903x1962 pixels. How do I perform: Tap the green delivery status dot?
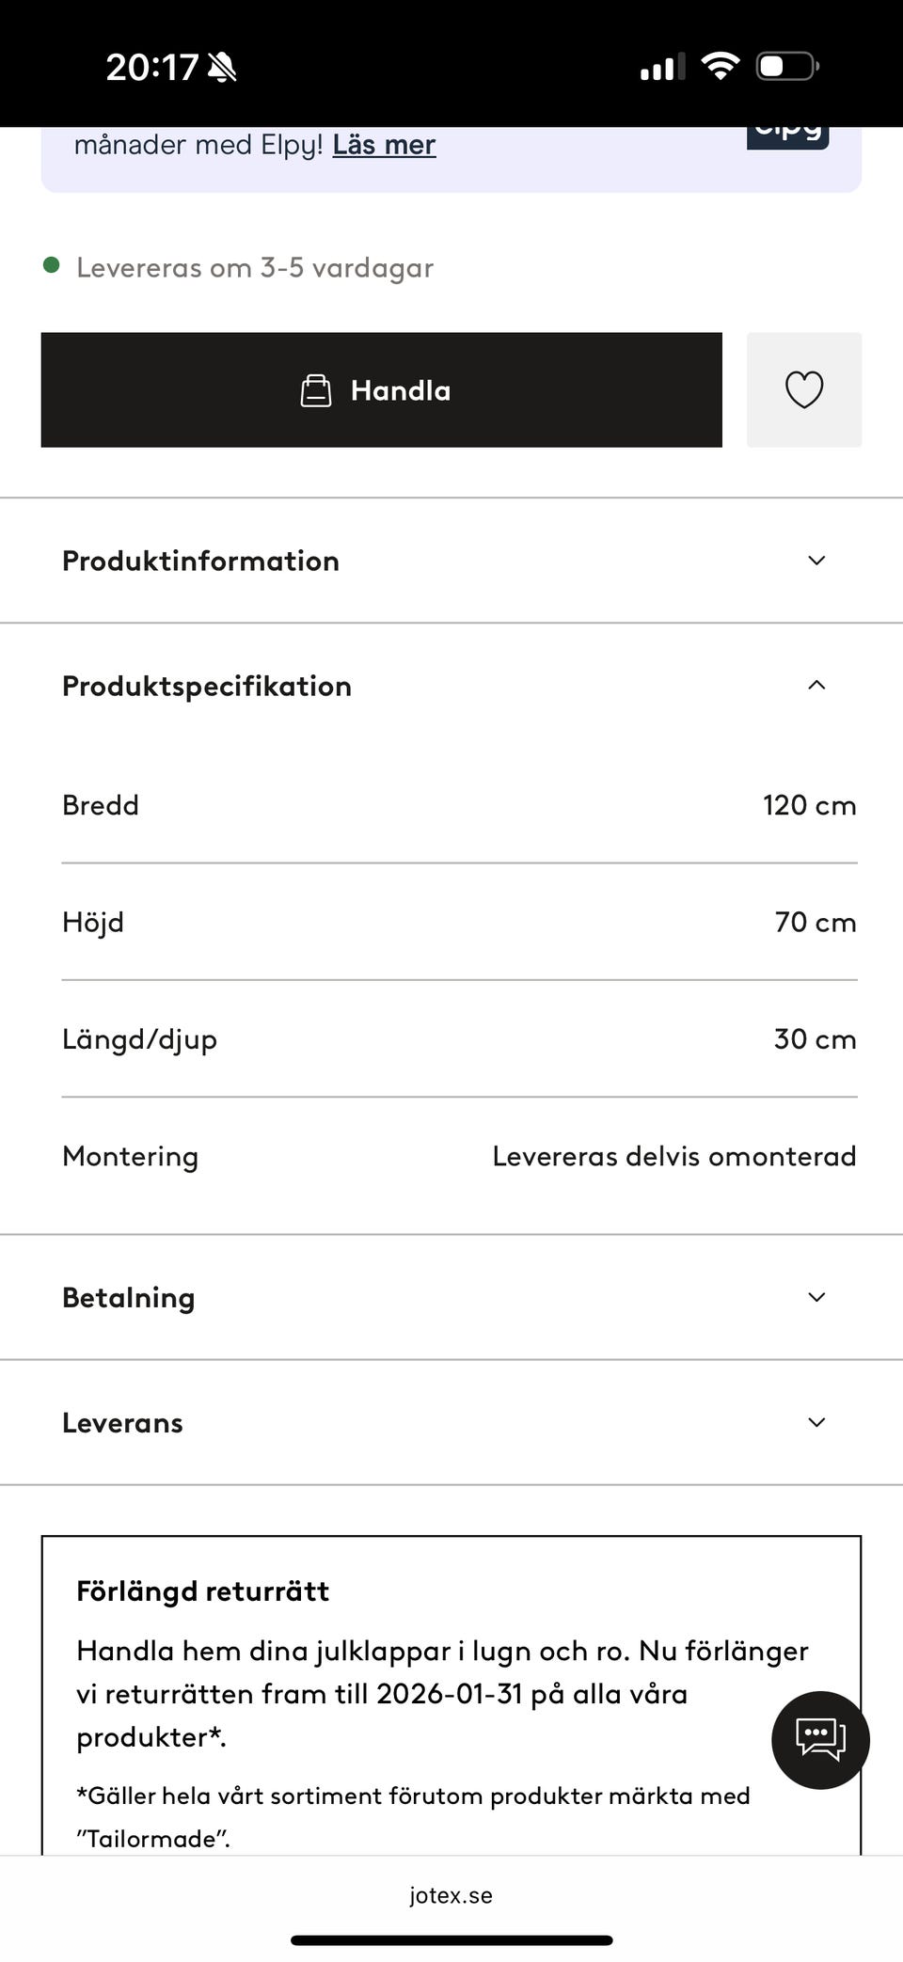[x=52, y=266]
